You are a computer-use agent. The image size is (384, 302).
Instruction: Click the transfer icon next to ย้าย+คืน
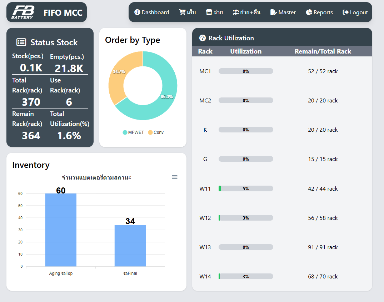pos(236,12)
